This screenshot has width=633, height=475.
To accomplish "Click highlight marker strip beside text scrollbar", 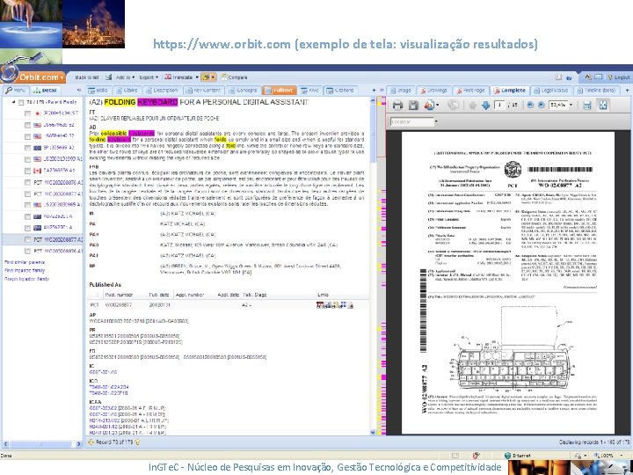I will pyautogui.click(x=382, y=267).
